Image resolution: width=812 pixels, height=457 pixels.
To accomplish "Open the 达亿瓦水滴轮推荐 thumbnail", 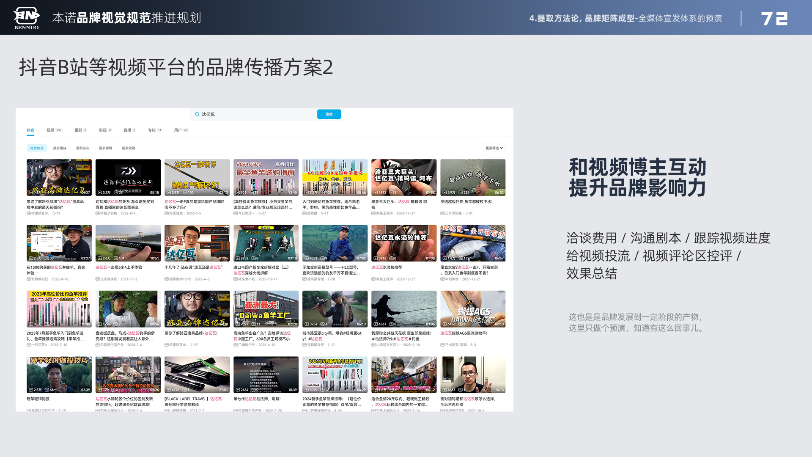I will [x=404, y=243].
